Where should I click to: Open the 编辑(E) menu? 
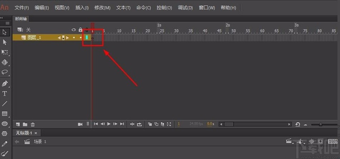point(42,8)
